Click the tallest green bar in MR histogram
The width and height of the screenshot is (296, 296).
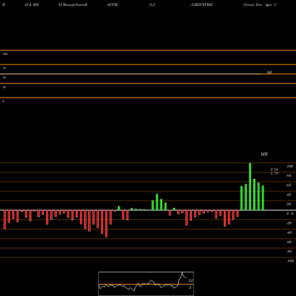[250, 186]
